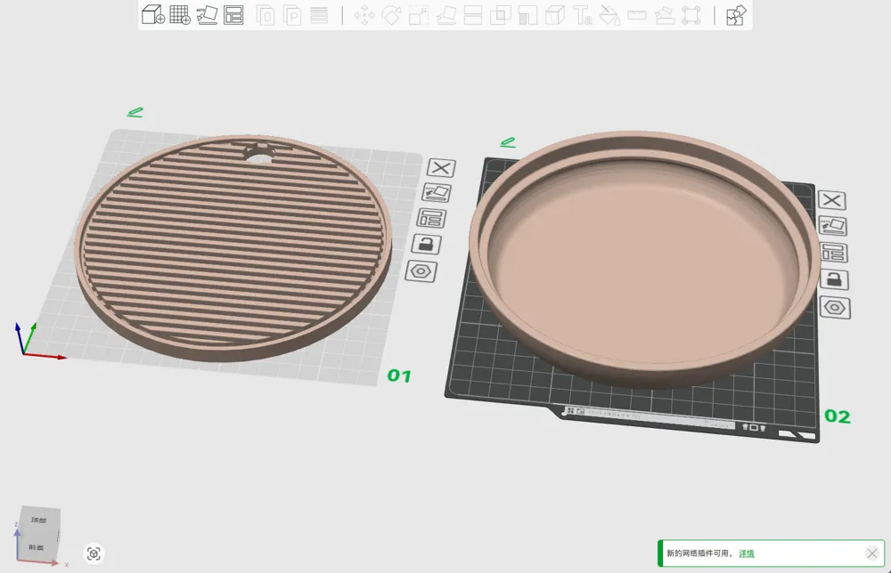891x573 pixels.
Task: Click the Split to objects icon
Action: 266,15
